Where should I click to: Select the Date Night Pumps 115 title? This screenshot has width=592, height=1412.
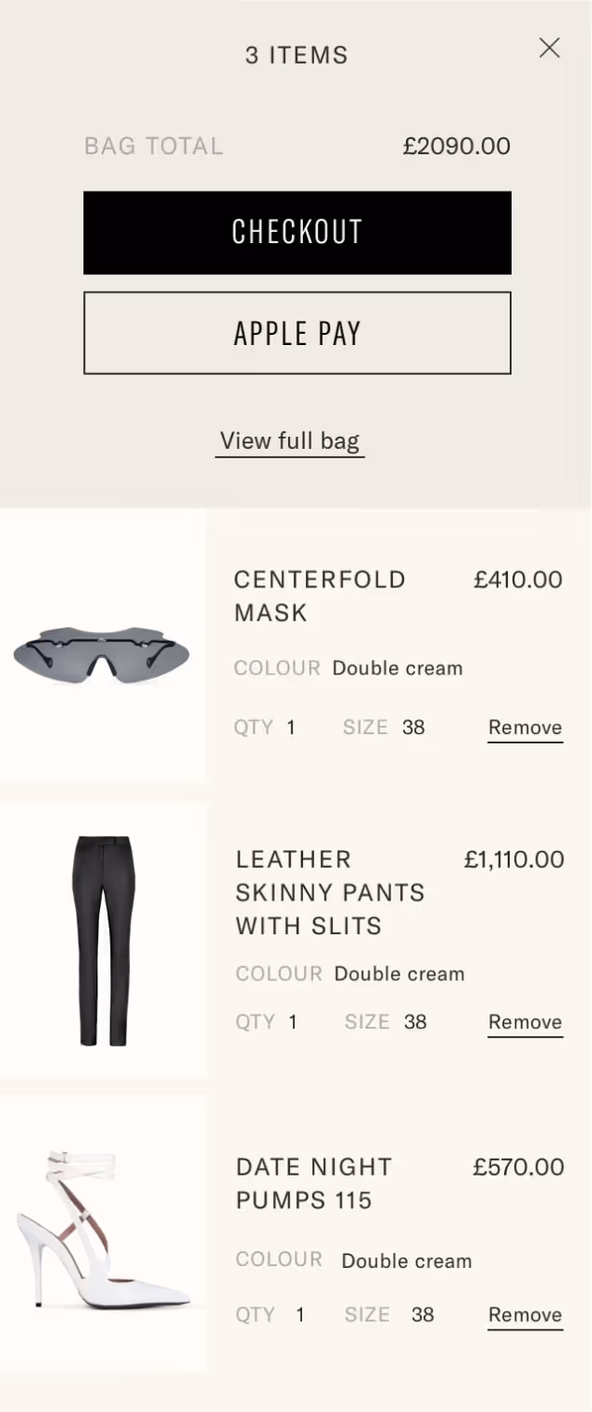(x=314, y=1183)
